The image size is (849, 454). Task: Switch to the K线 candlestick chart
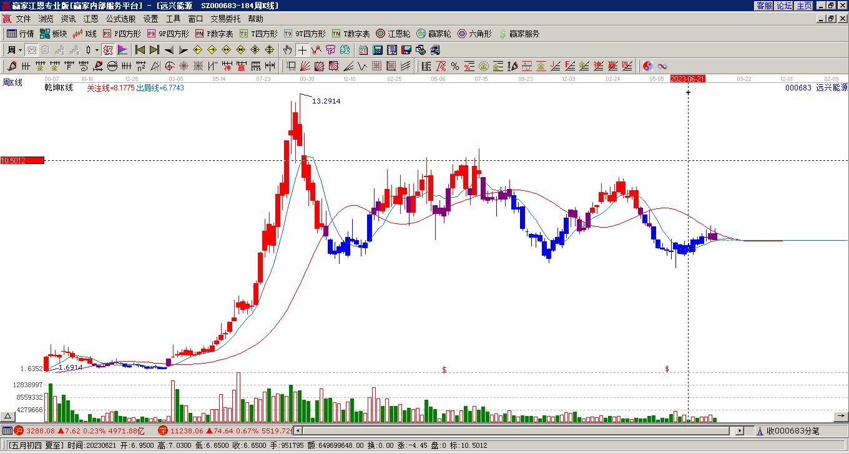coord(84,34)
